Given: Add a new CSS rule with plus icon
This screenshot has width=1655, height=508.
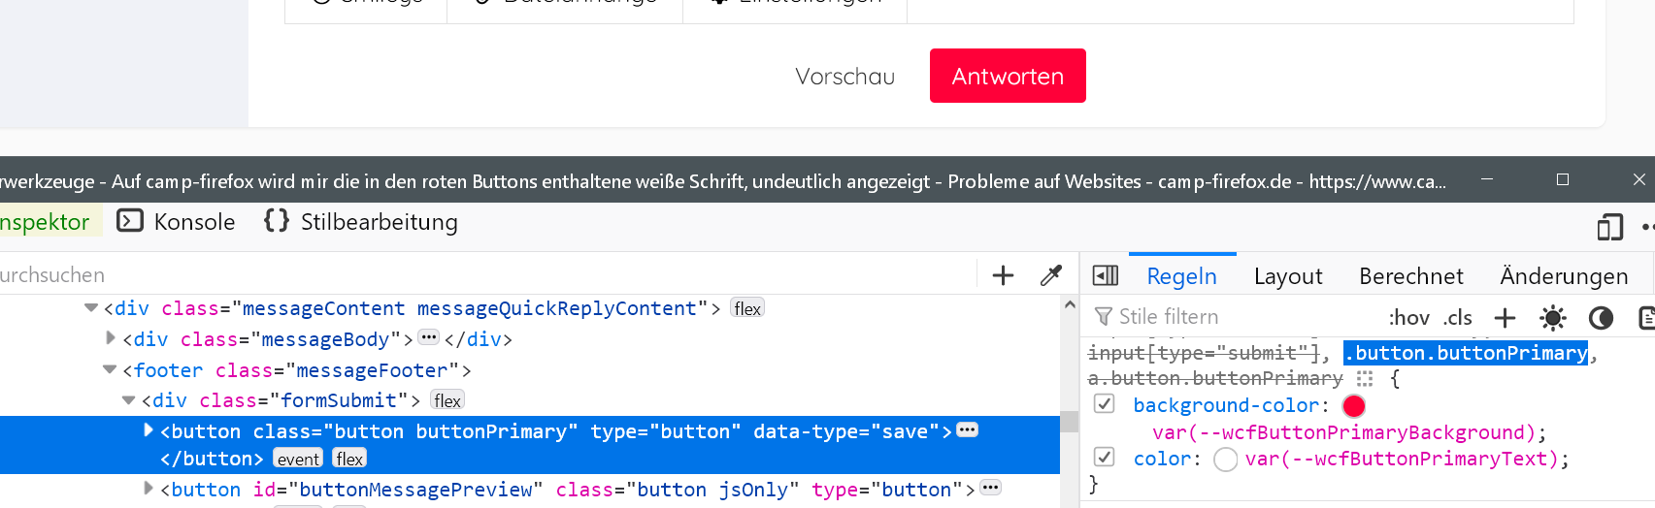Looking at the screenshot, I should (1505, 318).
